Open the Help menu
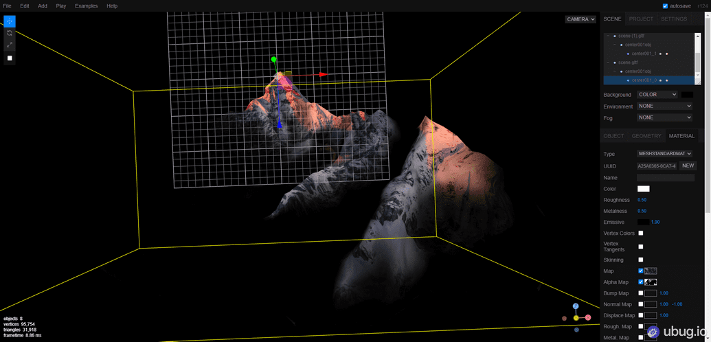This screenshot has height=342, width=711. tap(112, 6)
